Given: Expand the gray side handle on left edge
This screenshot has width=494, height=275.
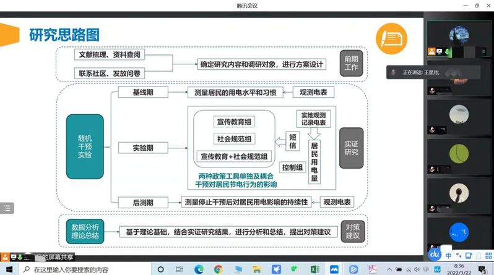Looking at the screenshot, I should (x=6, y=208).
